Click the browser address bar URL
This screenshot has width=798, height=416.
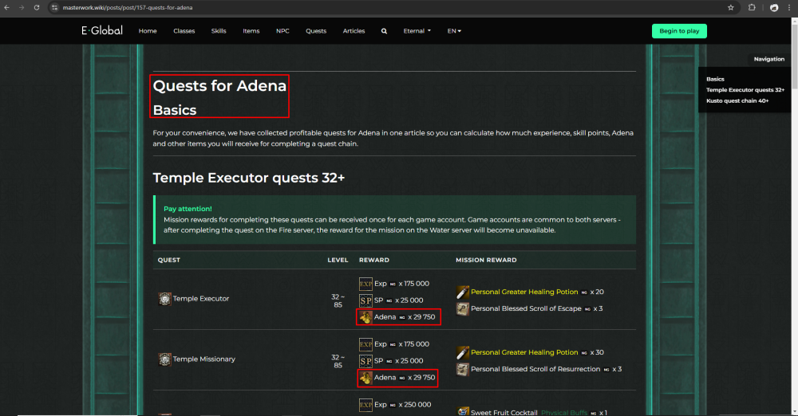pyautogui.click(x=128, y=7)
